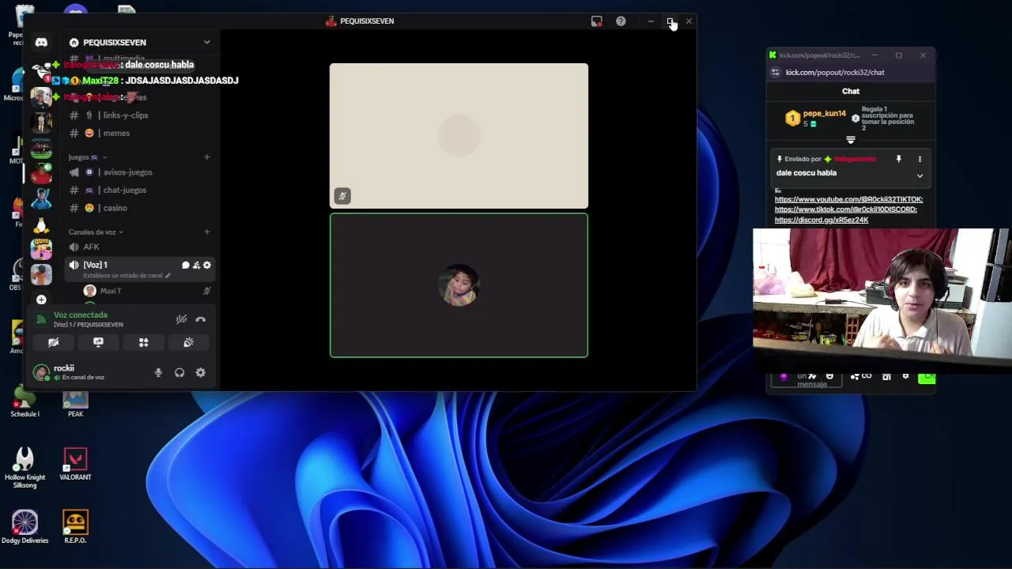Open the VALORANT desktop shortcut
This screenshot has height=569, width=1012.
[75, 464]
